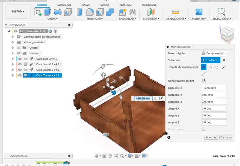This screenshot has width=240, height=166.
Task: Select the Insert Image icon
Action: click(199, 12)
